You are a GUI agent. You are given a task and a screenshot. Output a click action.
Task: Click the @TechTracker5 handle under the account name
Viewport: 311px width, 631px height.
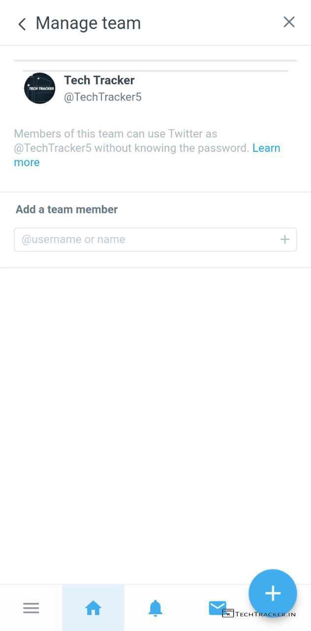[x=102, y=97]
